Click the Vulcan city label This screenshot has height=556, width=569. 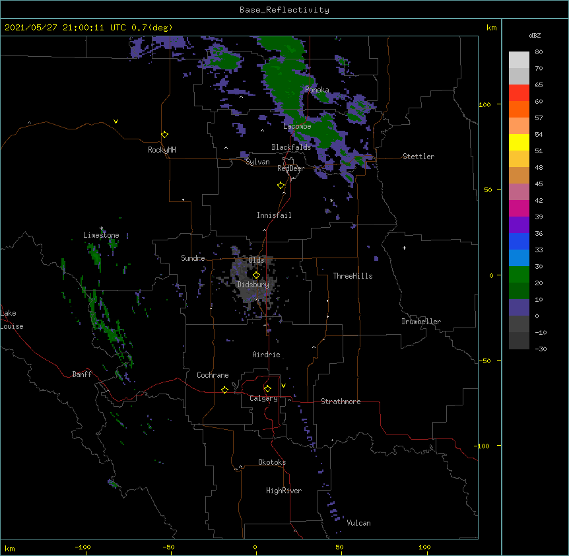pos(358,523)
